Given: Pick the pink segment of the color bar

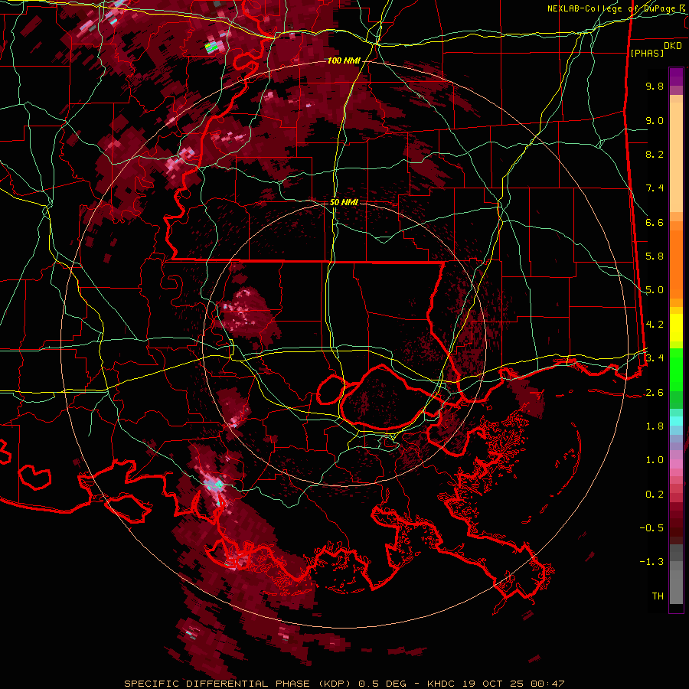Looking at the screenshot, I should pos(676,464).
